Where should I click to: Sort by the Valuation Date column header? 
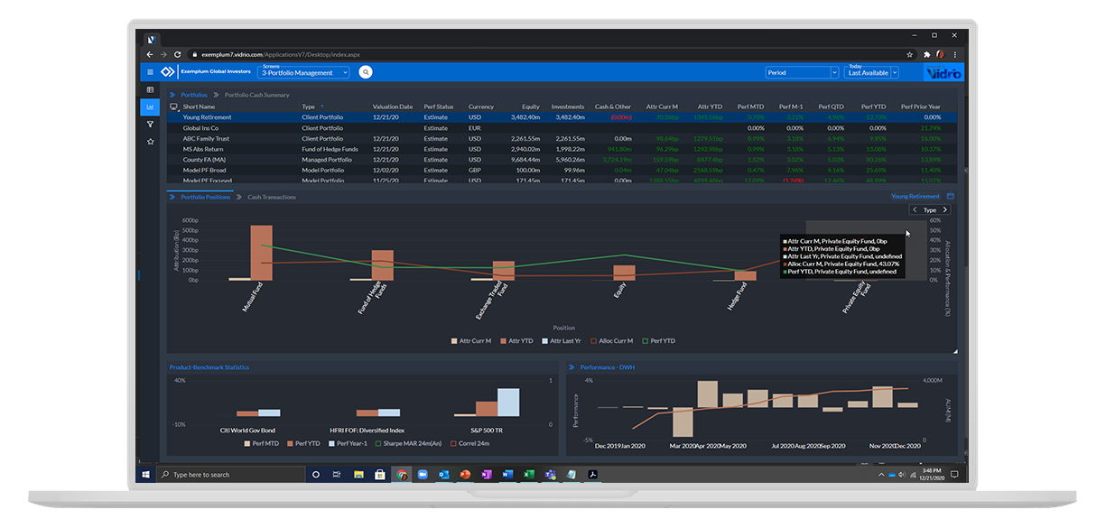pos(392,107)
